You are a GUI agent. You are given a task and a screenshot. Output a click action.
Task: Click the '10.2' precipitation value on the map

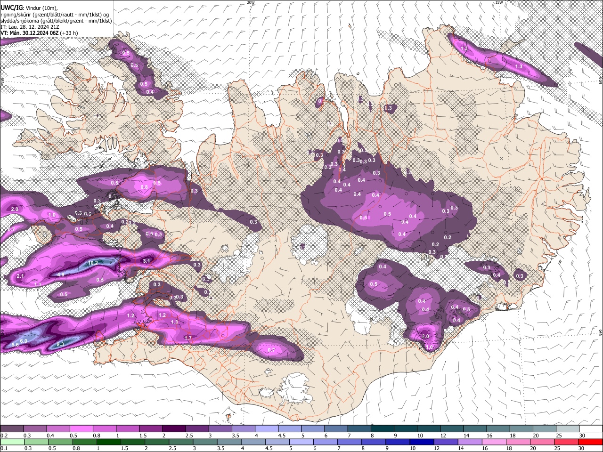93,263
